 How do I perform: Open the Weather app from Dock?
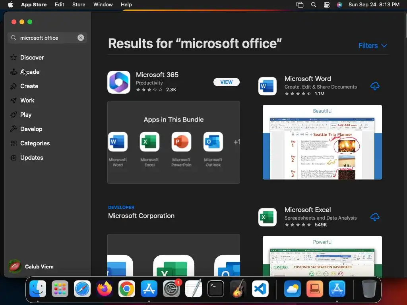click(293, 289)
